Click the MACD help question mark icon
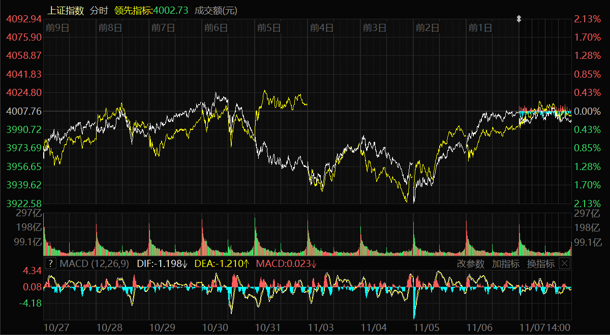This screenshot has width=610, height=335. click(51, 263)
